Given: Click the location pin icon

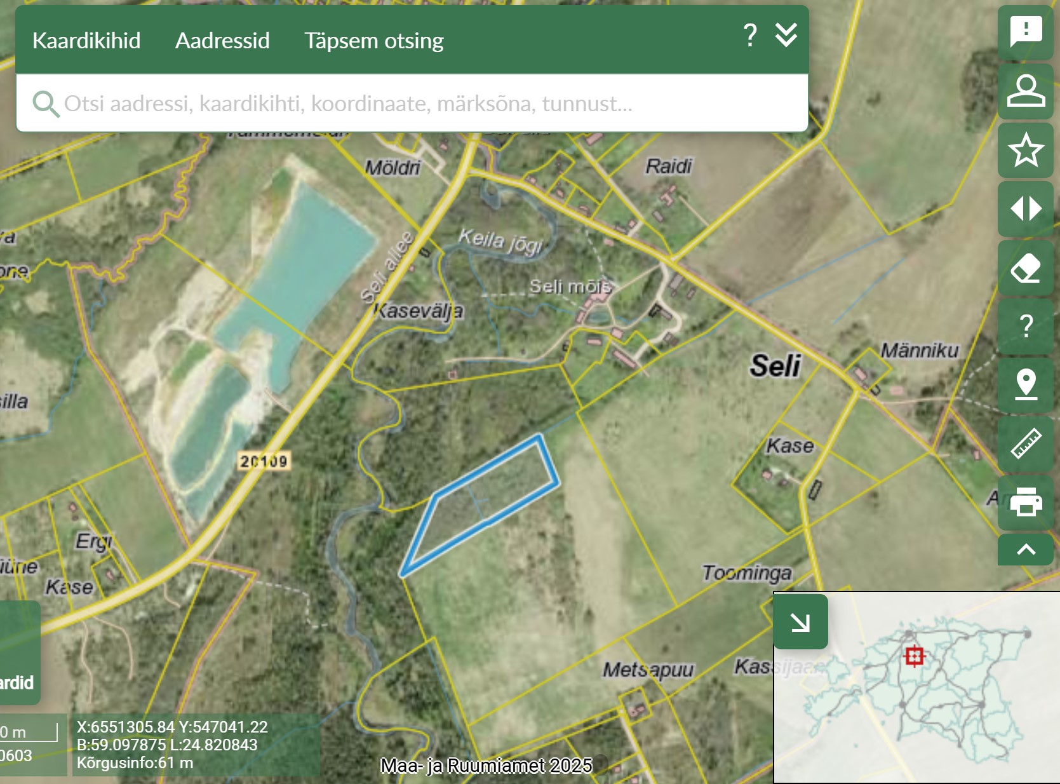Looking at the screenshot, I should tap(1025, 384).
